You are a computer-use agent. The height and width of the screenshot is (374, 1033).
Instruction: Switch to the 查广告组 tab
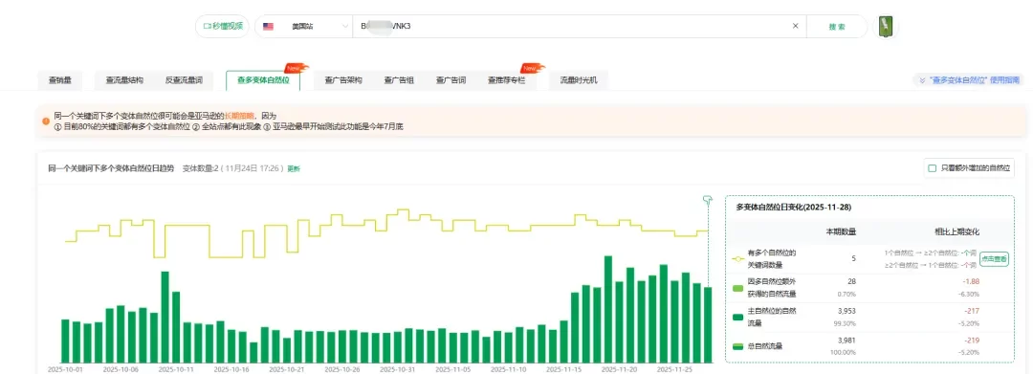tap(399, 80)
